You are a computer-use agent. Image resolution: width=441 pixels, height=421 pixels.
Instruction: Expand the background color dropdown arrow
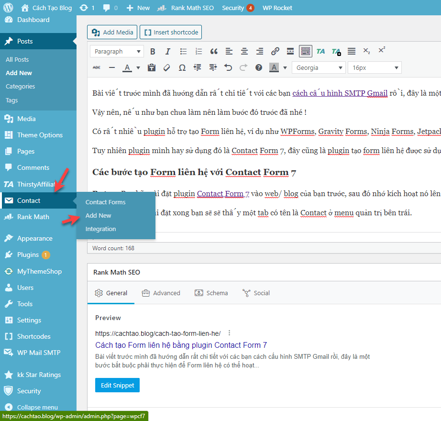[x=285, y=68]
